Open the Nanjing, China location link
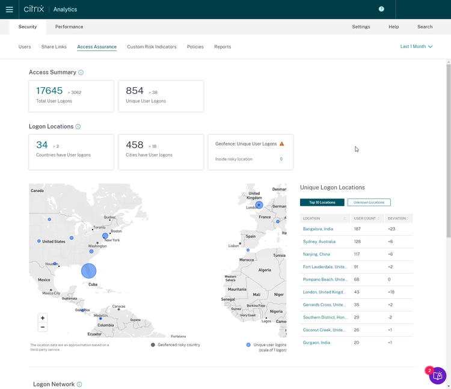Image resolution: width=451 pixels, height=389 pixels. point(316,254)
